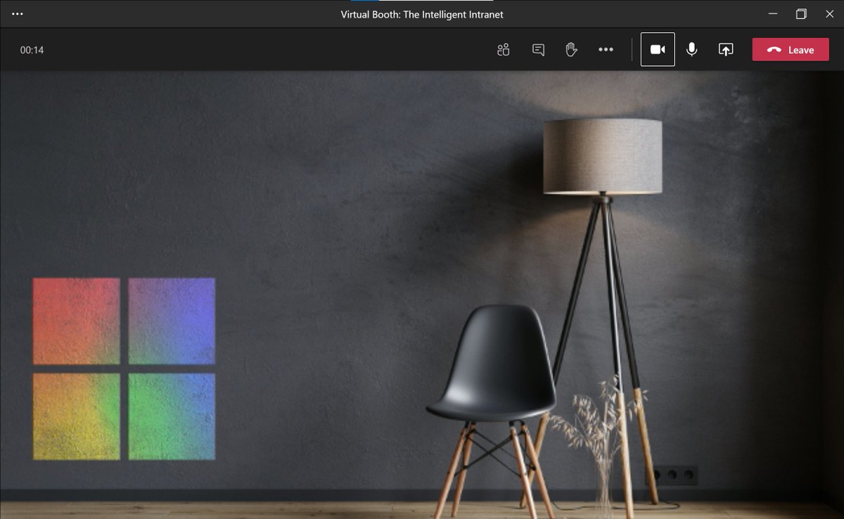The height and width of the screenshot is (519, 844).
Task: Expand more options via the ellipsis
Action: coord(606,49)
